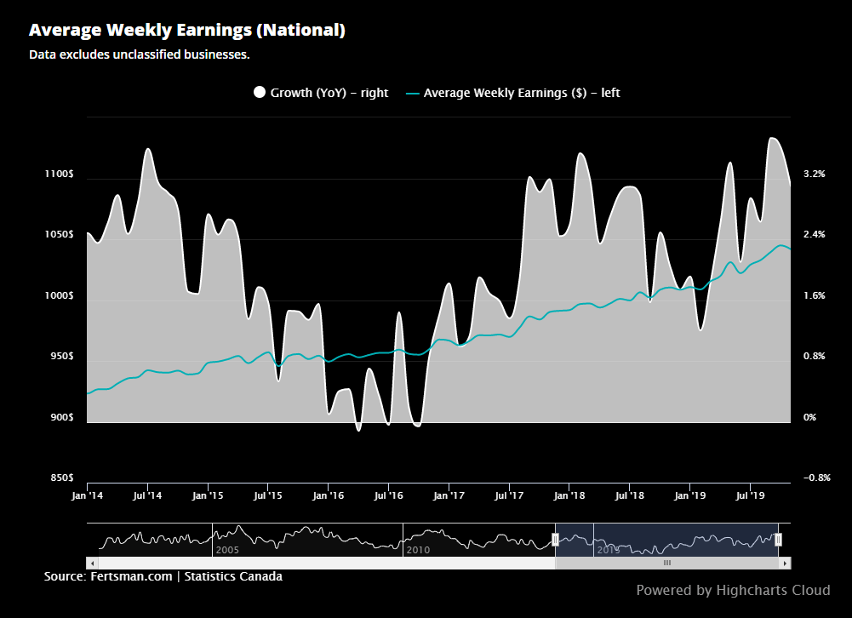Select the 2005 region in the mini navigator chart
The height and width of the screenshot is (618, 852).
[x=227, y=552]
